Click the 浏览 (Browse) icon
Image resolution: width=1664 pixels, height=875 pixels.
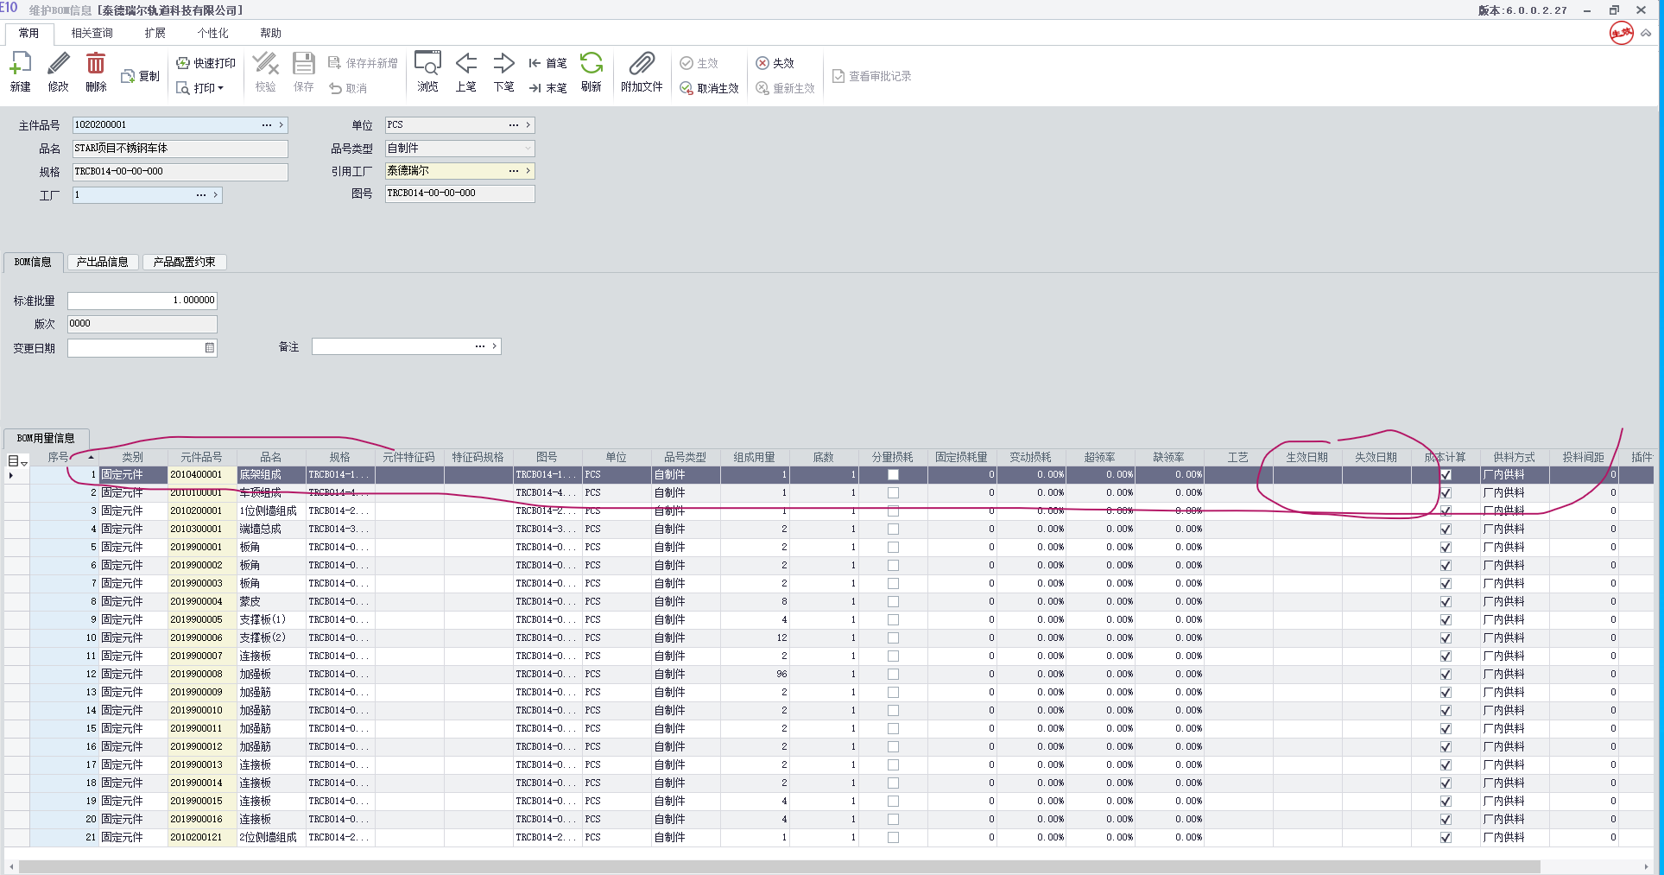427,64
